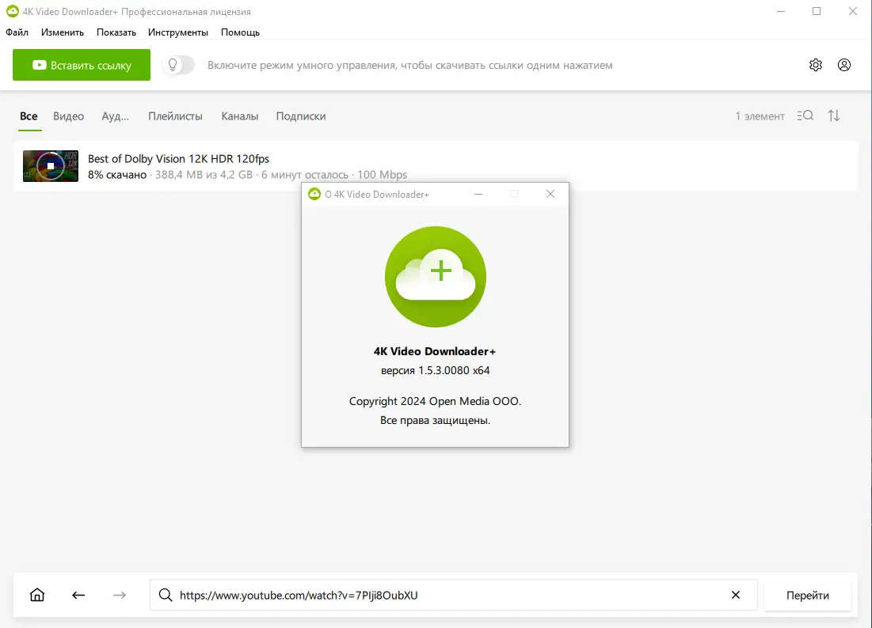Click the magnifier icon in URL field
This screenshot has height=628, width=872.
(166, 596)
